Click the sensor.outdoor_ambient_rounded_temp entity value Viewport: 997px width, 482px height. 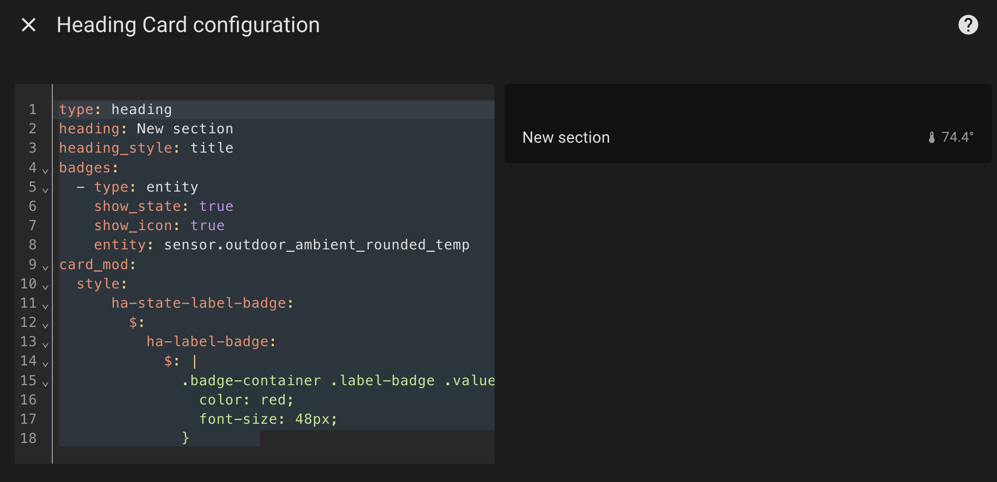[x=316, y=244]
